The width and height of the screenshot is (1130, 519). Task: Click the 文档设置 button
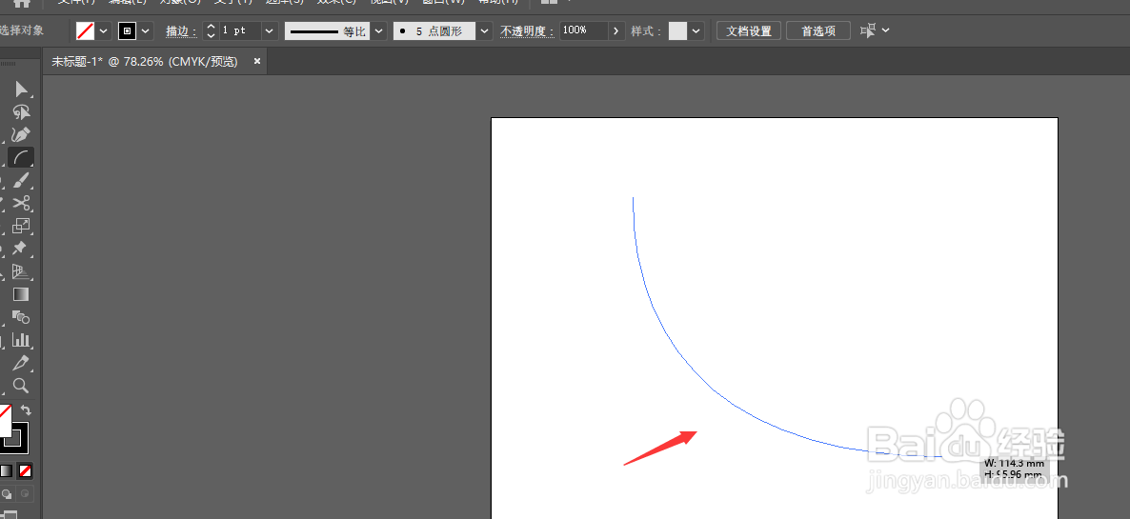tap(749, 31)
